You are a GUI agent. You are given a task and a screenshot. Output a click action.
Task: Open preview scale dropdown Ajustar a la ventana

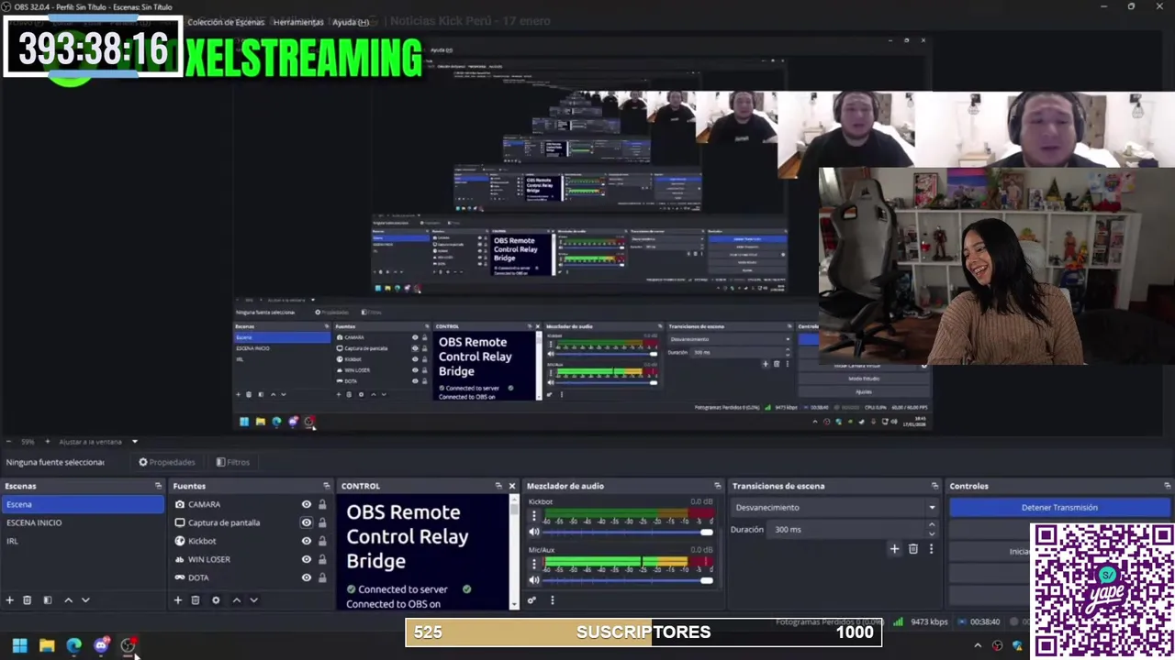[98, 442]
